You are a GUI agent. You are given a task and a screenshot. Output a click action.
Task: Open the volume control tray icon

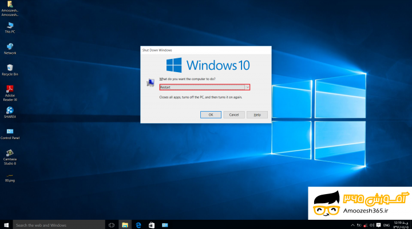372,225
